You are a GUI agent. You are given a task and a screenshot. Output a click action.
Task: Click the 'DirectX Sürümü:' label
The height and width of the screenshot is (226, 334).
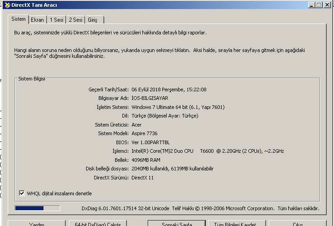pos(111,178)
